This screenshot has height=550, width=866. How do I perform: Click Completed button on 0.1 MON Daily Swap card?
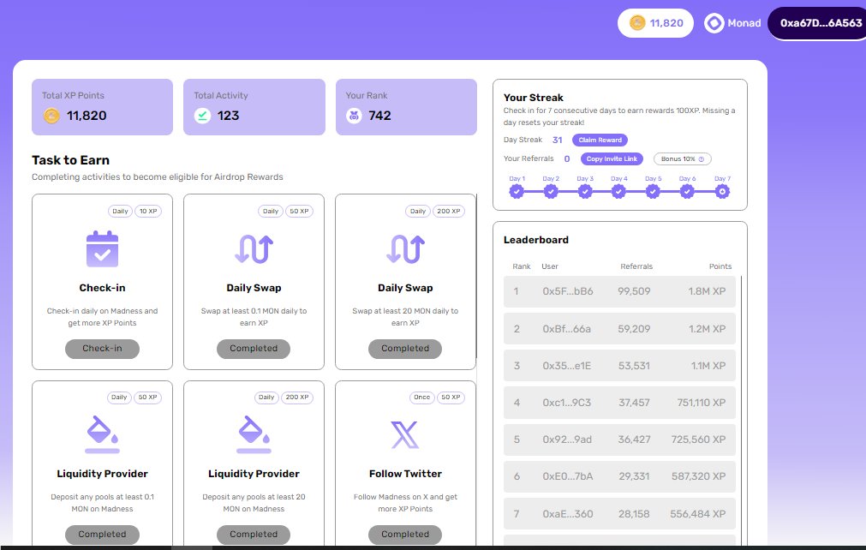254,349
